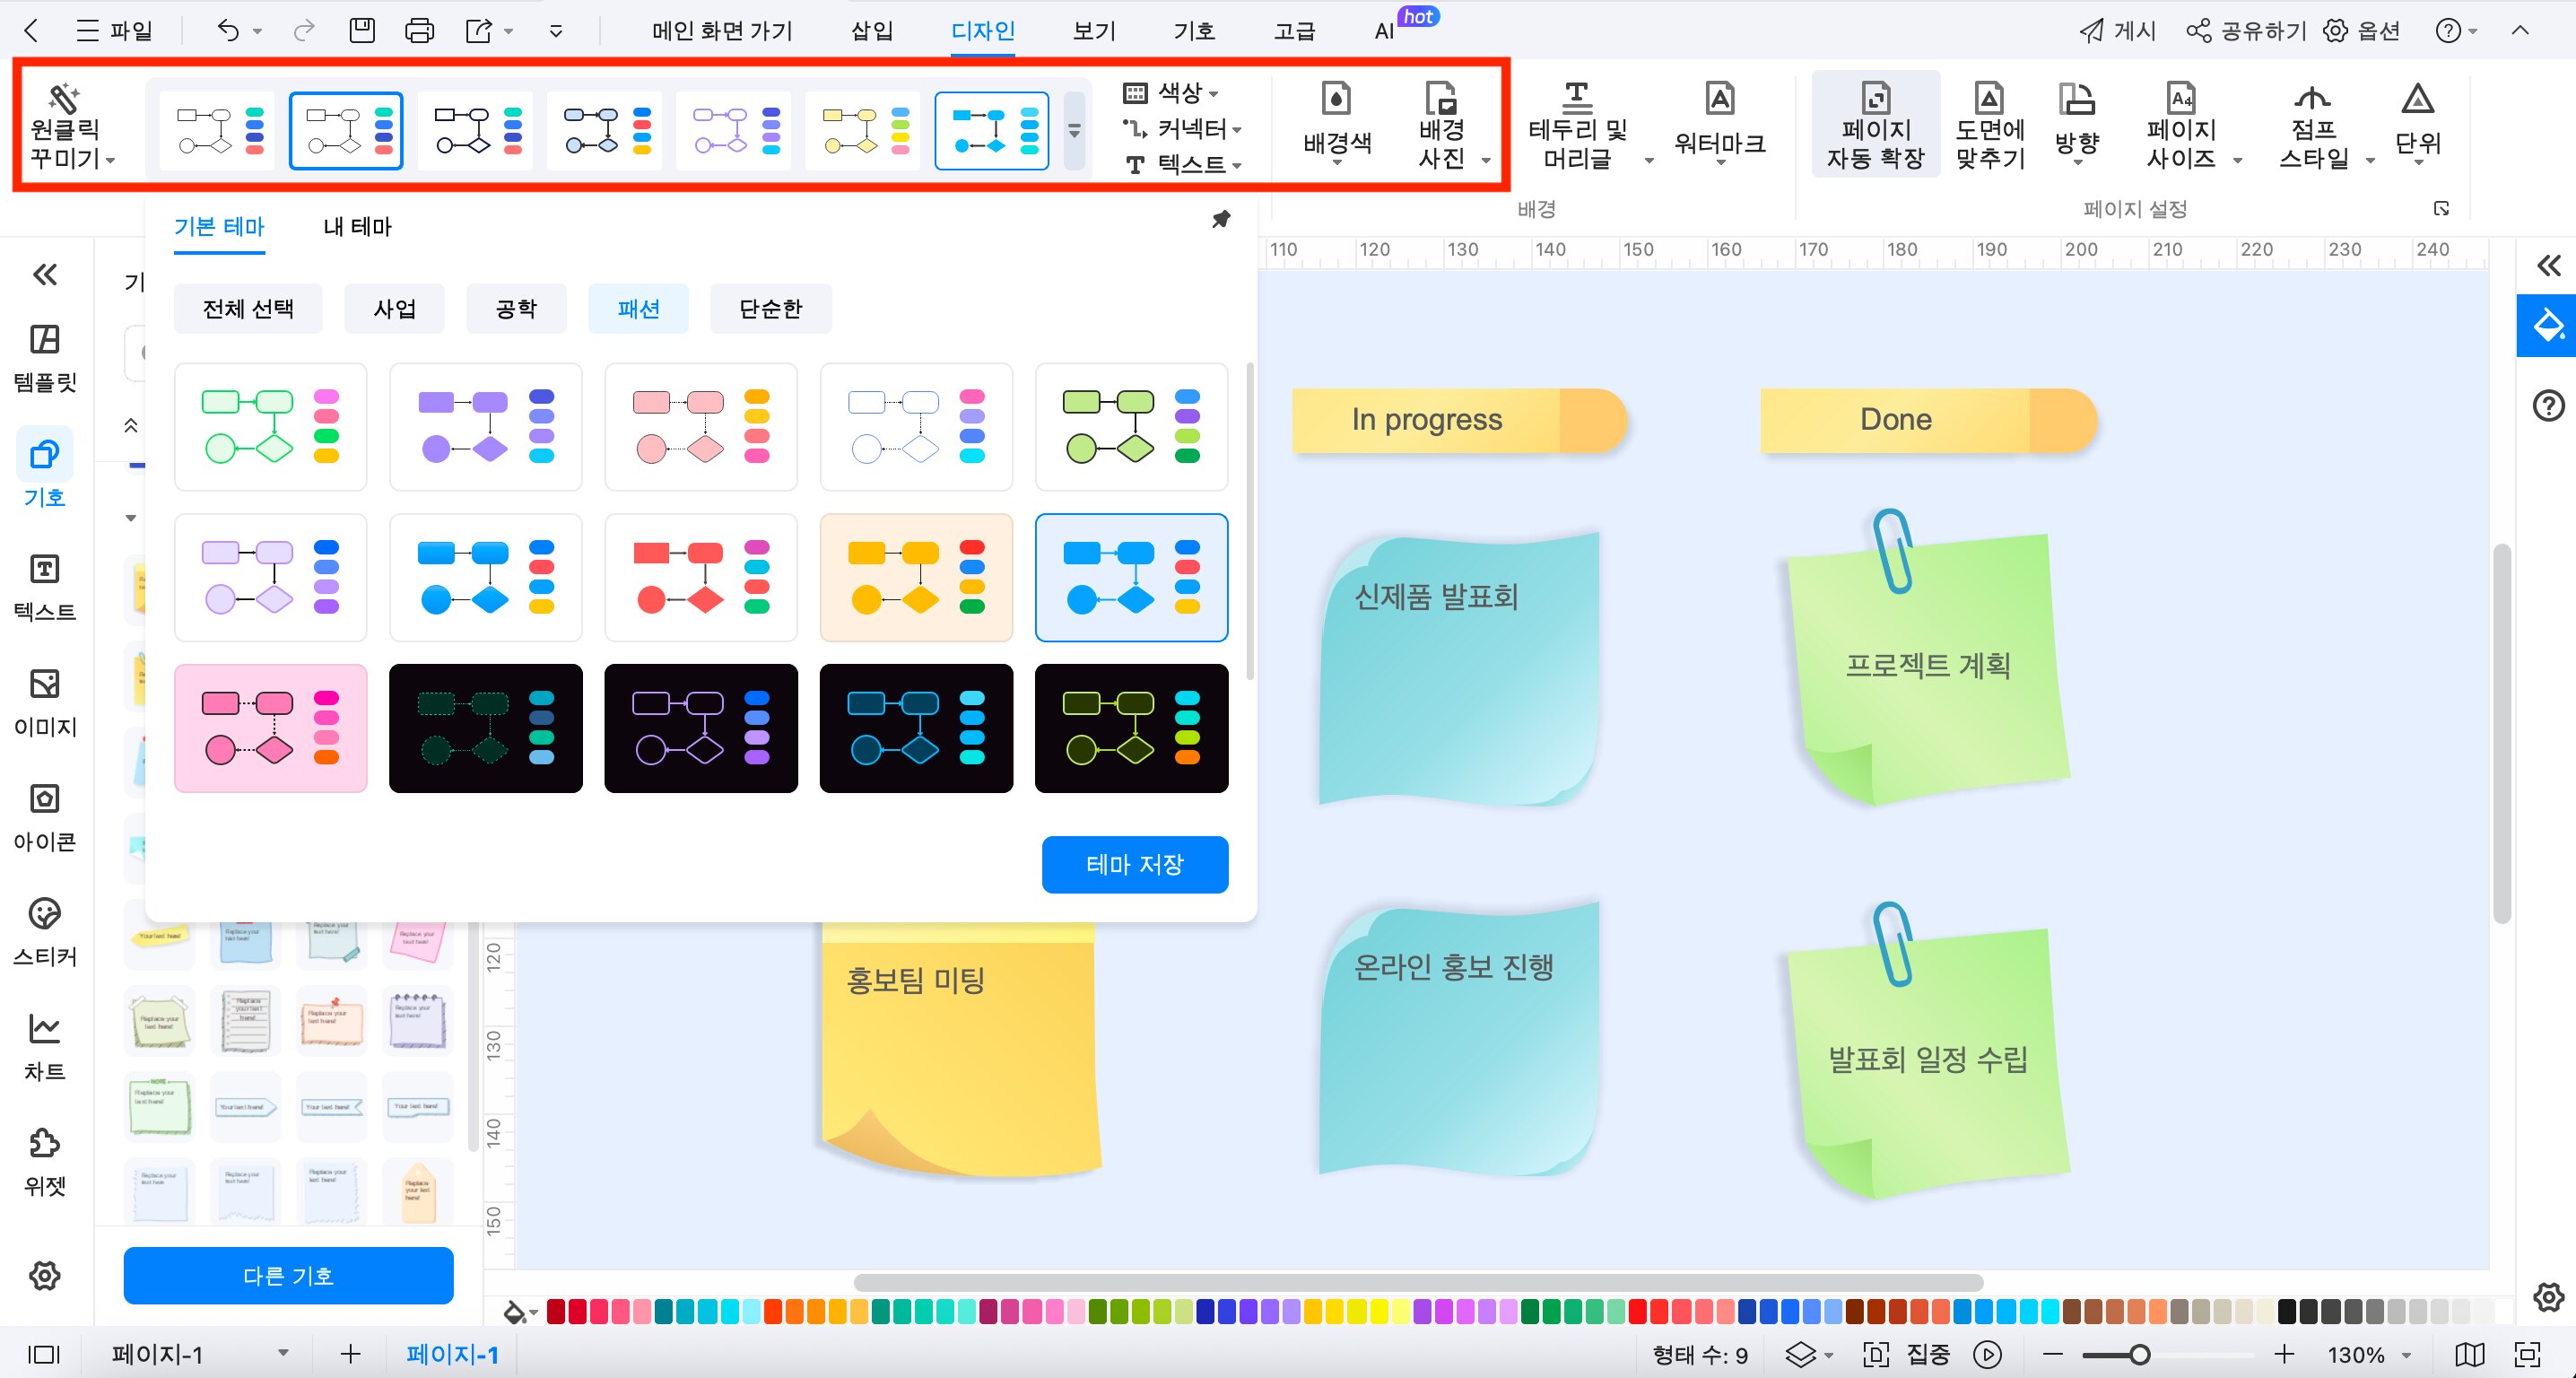Click the 테마 저장 button
Viewport: 2576px width, 1378px height.
pyautogui.click(x=1134, y=864)
